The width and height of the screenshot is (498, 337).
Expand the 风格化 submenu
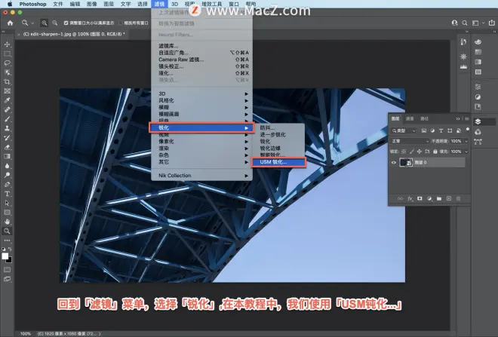click(x=203, y=100)
